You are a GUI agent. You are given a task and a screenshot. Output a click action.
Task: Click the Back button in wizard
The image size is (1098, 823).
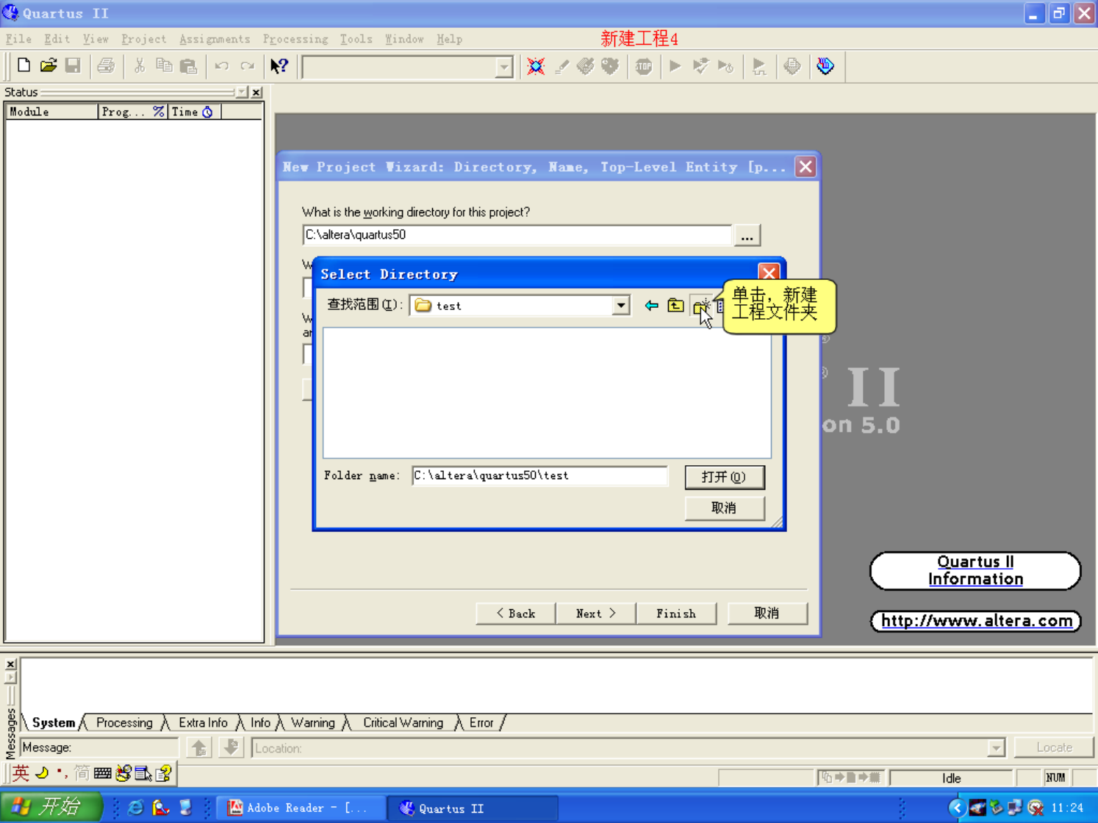click(x=515, y=614)
